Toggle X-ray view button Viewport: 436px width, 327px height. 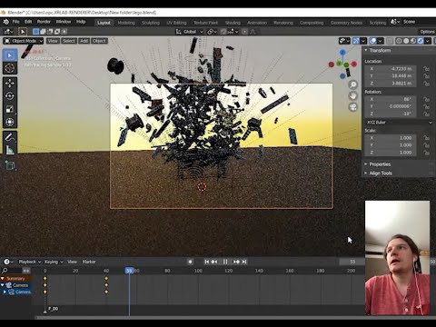(x=390, y=41)
